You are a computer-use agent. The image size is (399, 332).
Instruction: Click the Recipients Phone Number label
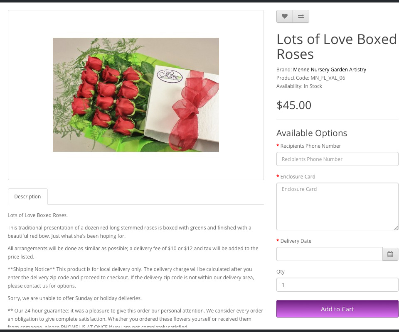[x=310, y=146]
